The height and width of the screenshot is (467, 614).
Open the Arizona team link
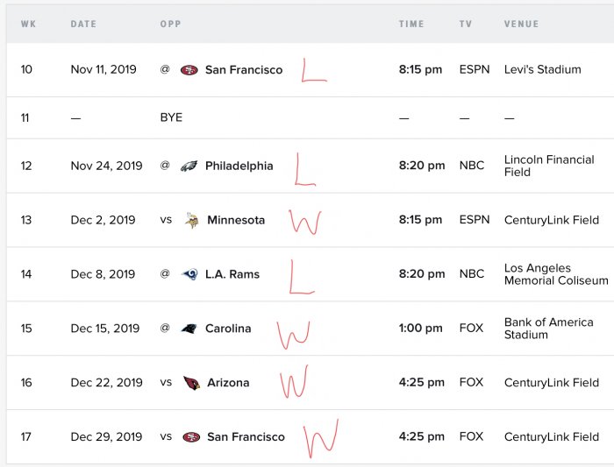228,383
